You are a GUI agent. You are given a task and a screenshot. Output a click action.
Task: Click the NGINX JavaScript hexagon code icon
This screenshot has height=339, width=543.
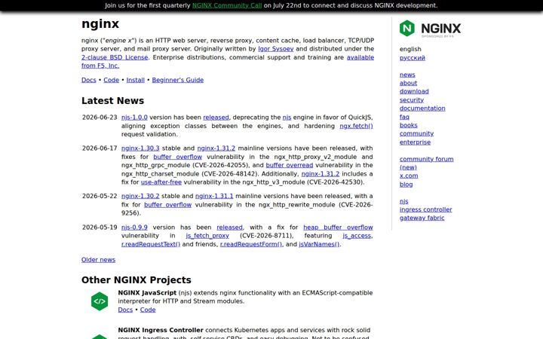[100, 301]
